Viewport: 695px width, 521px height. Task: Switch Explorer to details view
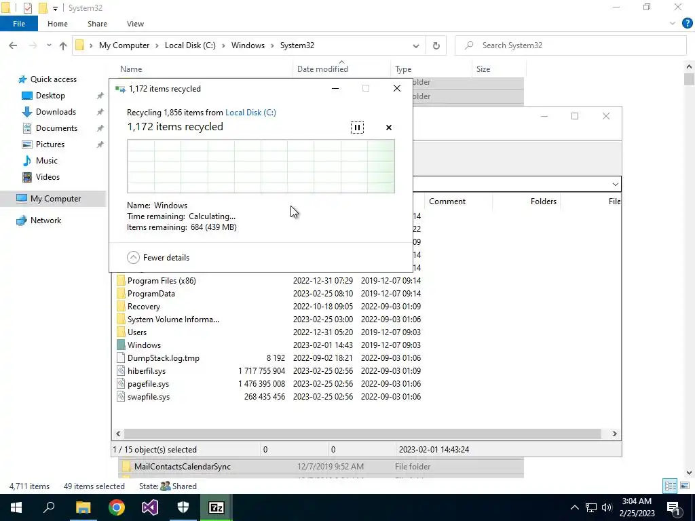pyautogui.click(x=670, y=486)
